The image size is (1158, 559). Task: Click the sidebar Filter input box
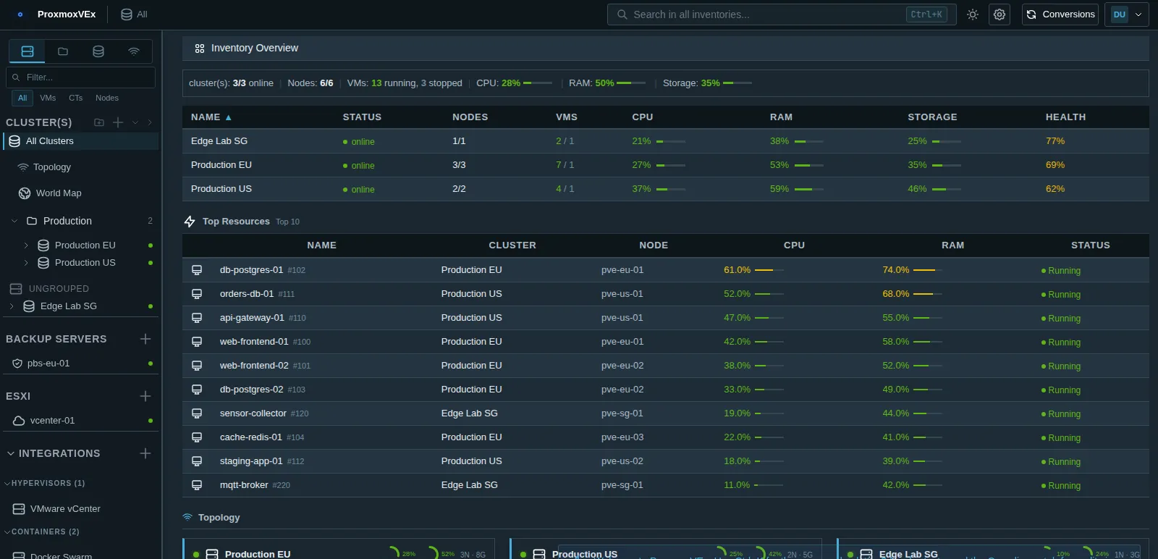(80, 77)
